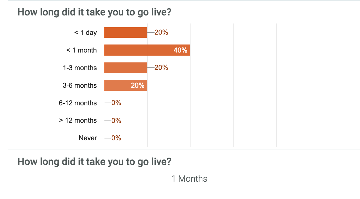
Task: Click the chart title above the bar graph
Action: pyautogui.click(x=95, y=12)
